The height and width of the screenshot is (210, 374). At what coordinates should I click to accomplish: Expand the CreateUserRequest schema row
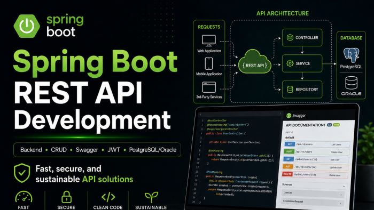point(313,202)
